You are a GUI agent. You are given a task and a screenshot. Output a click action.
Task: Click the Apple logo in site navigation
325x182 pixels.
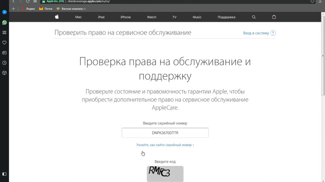click(57, 17)
